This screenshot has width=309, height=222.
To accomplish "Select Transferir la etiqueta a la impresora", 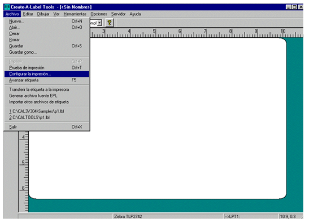I will click(47, 90).
